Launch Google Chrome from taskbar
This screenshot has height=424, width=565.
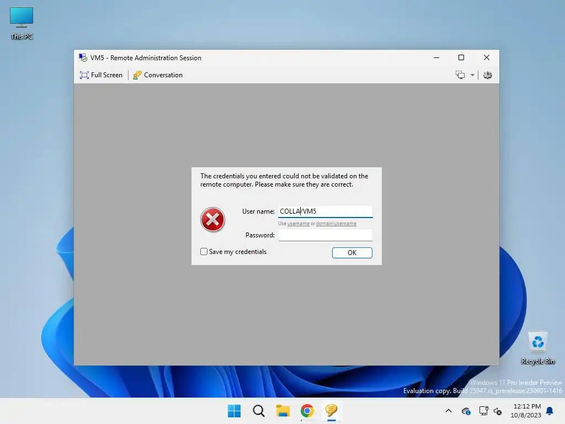coord(307,411)
